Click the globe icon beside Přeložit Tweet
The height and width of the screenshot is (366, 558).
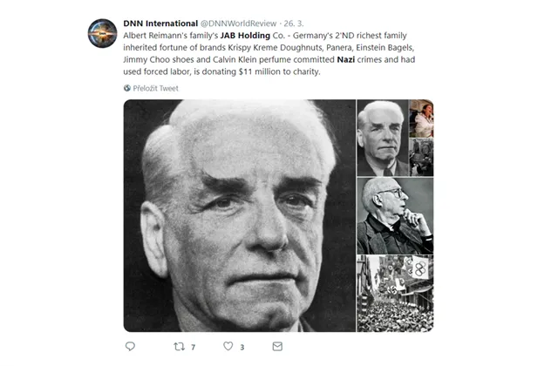(x=127, y=88)
